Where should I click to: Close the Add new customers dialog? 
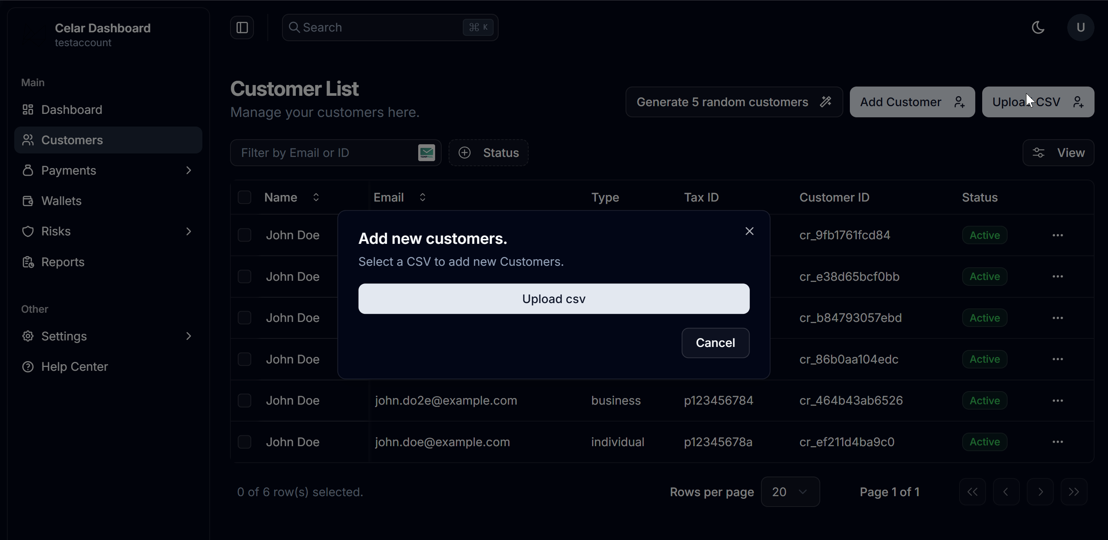(x=749, y=231)
